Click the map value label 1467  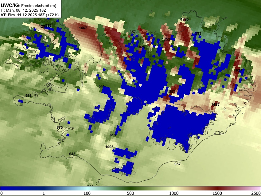tap(83, 28)
